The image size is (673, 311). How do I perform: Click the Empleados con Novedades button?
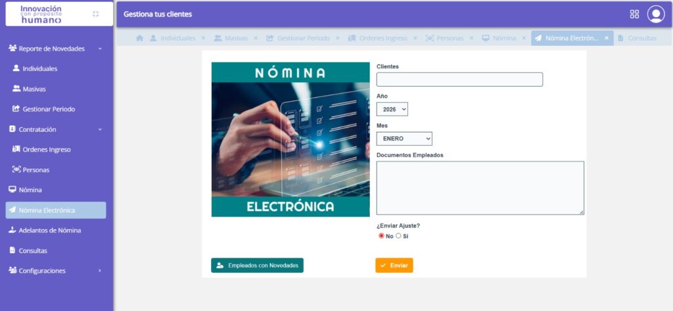click(x=257, y=265)
